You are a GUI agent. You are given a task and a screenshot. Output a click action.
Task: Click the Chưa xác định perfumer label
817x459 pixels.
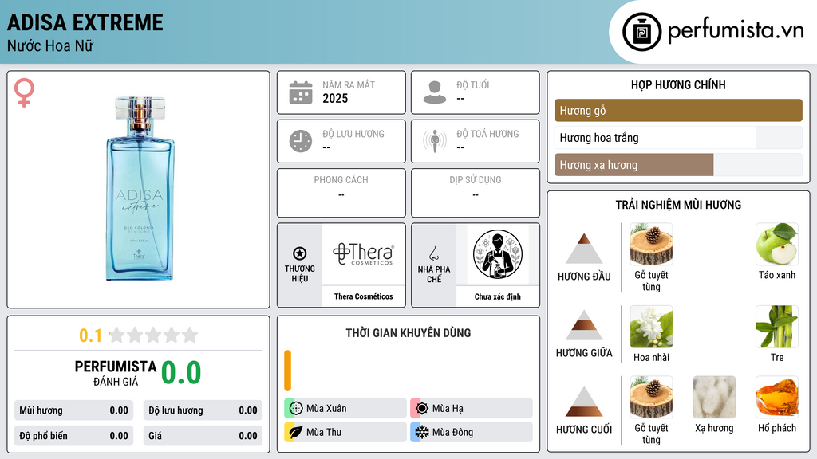[x=498, y=296]
